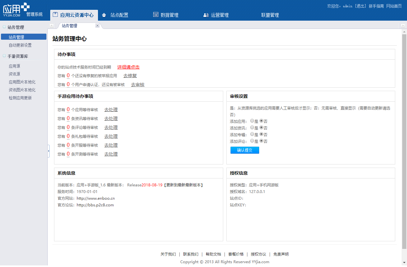Open 应用图片本地化 in the sidebar
This screenshot has height=267, width=407.
(22, 82)
